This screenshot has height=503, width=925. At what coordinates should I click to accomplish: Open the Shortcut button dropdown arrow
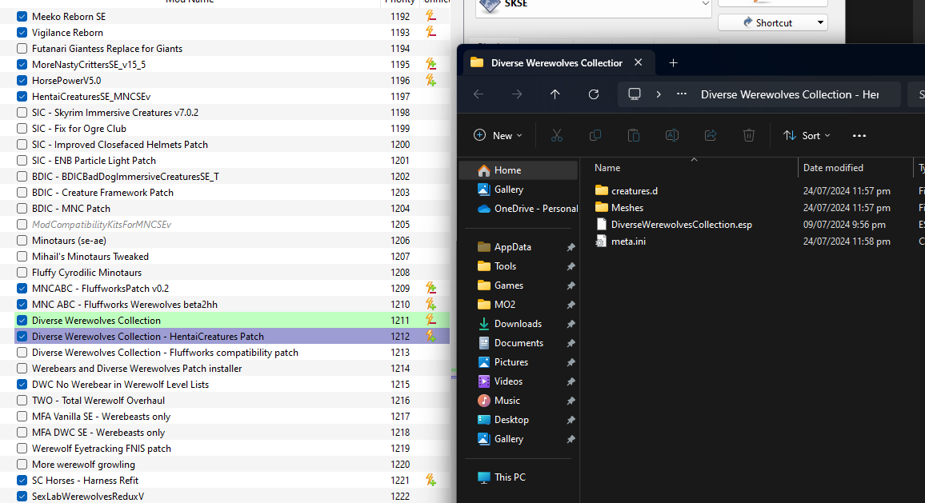click(820, 23)
